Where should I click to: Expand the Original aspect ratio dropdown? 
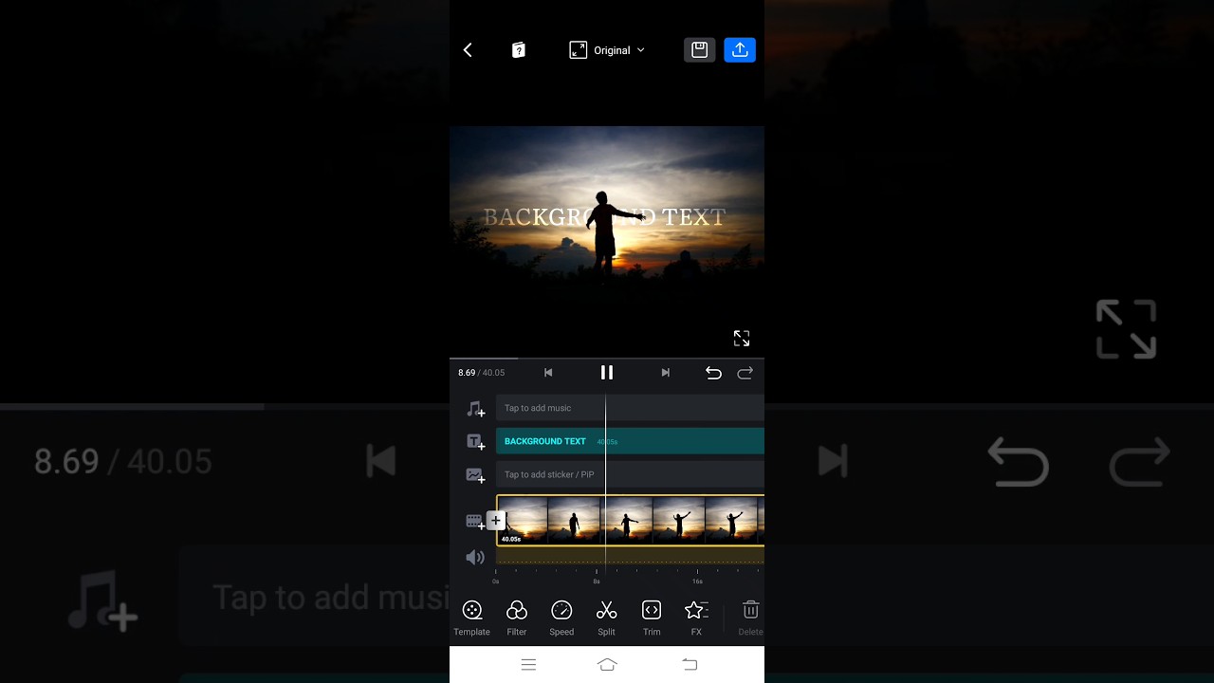[x=607, y=50]
